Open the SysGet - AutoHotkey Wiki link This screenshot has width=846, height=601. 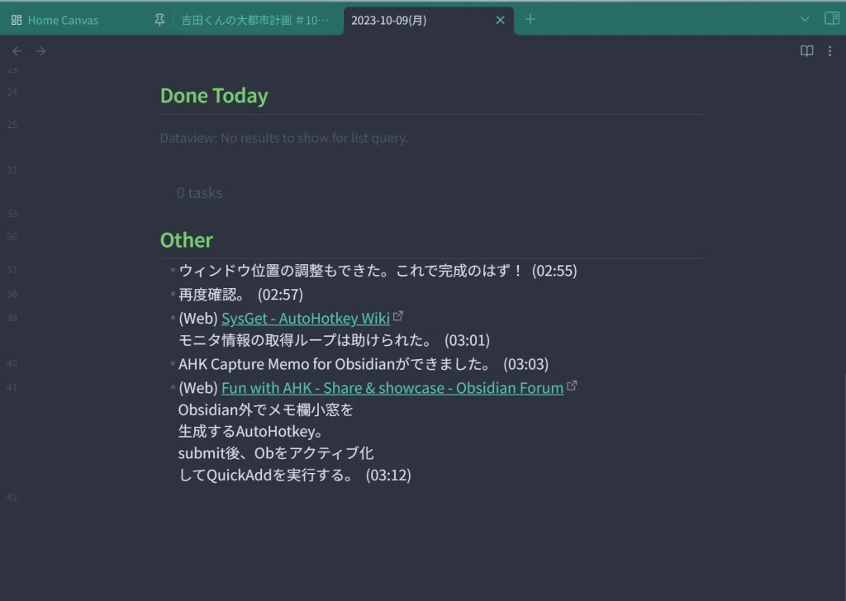coord(306,318)
